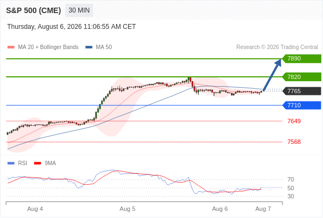Click the Aug 5 date axis label
This screenshot has width=323, height=218.
coord(128,209)
